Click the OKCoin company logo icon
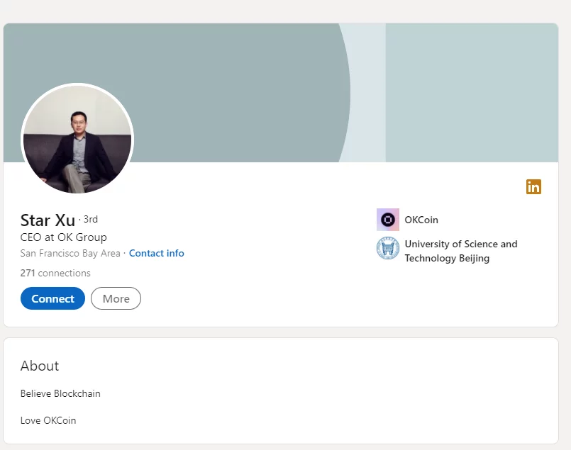The width and height of the screenshot is (571, 450). tap(388, 220)
